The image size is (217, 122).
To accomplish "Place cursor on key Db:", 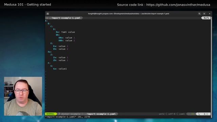I will [x=58, y=35].
